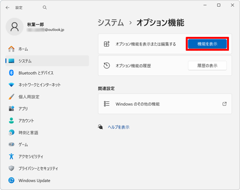240x190 pixels.
Task: Open アプリ settings label
Action: 23,109
